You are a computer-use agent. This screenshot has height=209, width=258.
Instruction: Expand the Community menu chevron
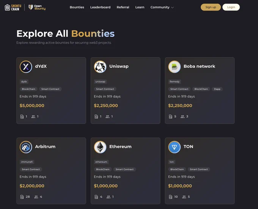172,8
